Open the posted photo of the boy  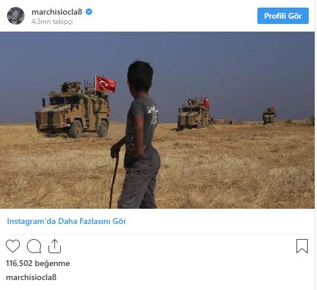tap(157, 120)
